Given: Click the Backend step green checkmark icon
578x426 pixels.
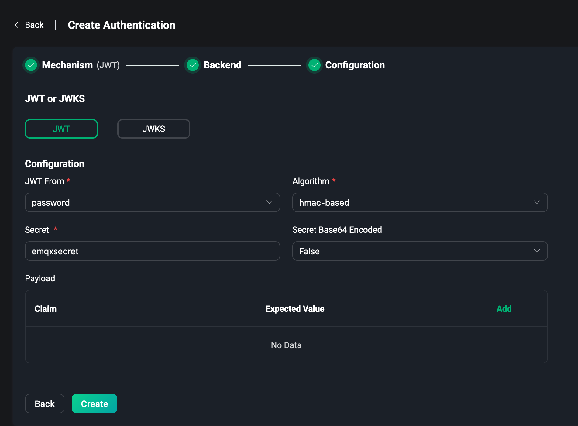Looking at the screenshot, I should (x=193, y=65).
